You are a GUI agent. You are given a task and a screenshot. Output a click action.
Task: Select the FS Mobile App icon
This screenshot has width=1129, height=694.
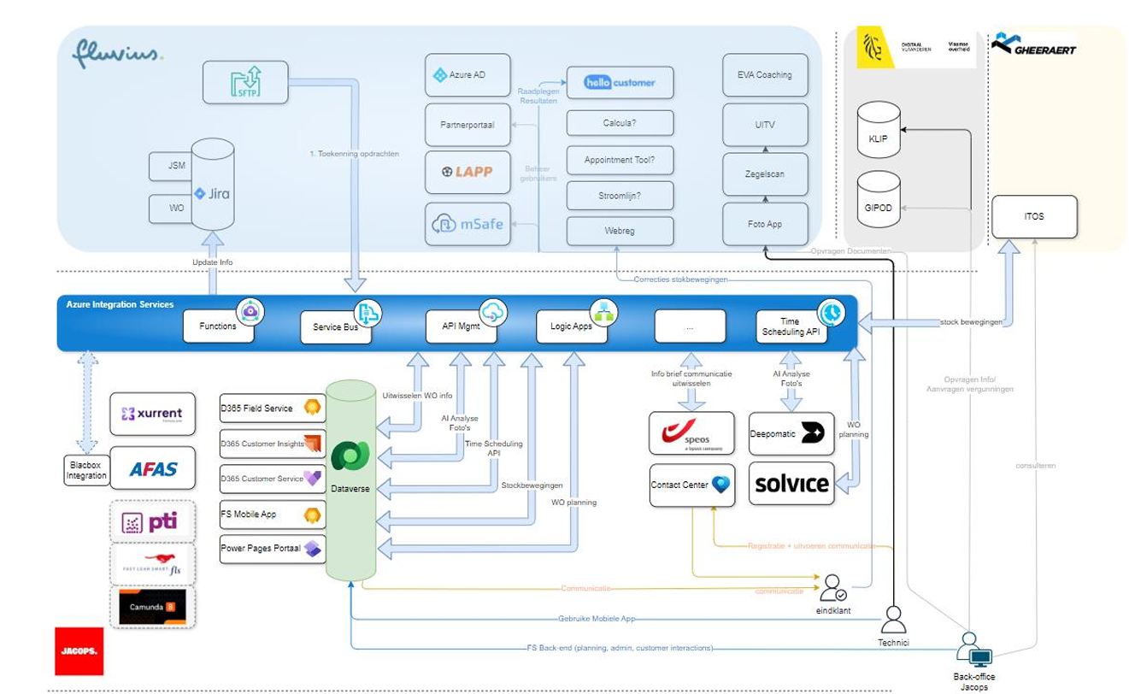point(313,515)
